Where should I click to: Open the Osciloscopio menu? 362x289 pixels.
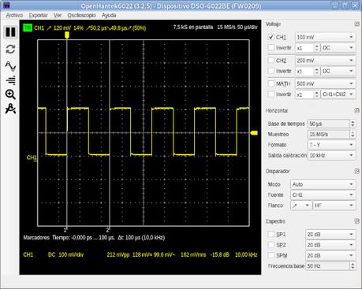[x=81, y=15]
